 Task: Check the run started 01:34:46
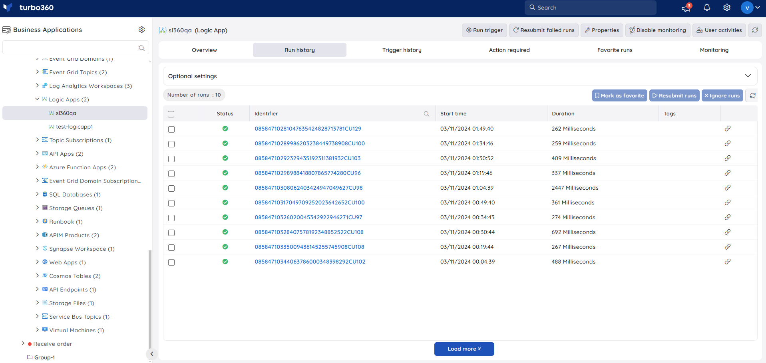(x=171, y=144)
